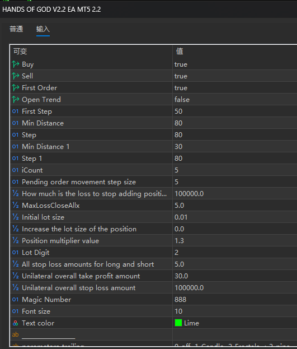Click the boolean icon beside First Order
Screen dimensions: 297x349
[16, 88]
